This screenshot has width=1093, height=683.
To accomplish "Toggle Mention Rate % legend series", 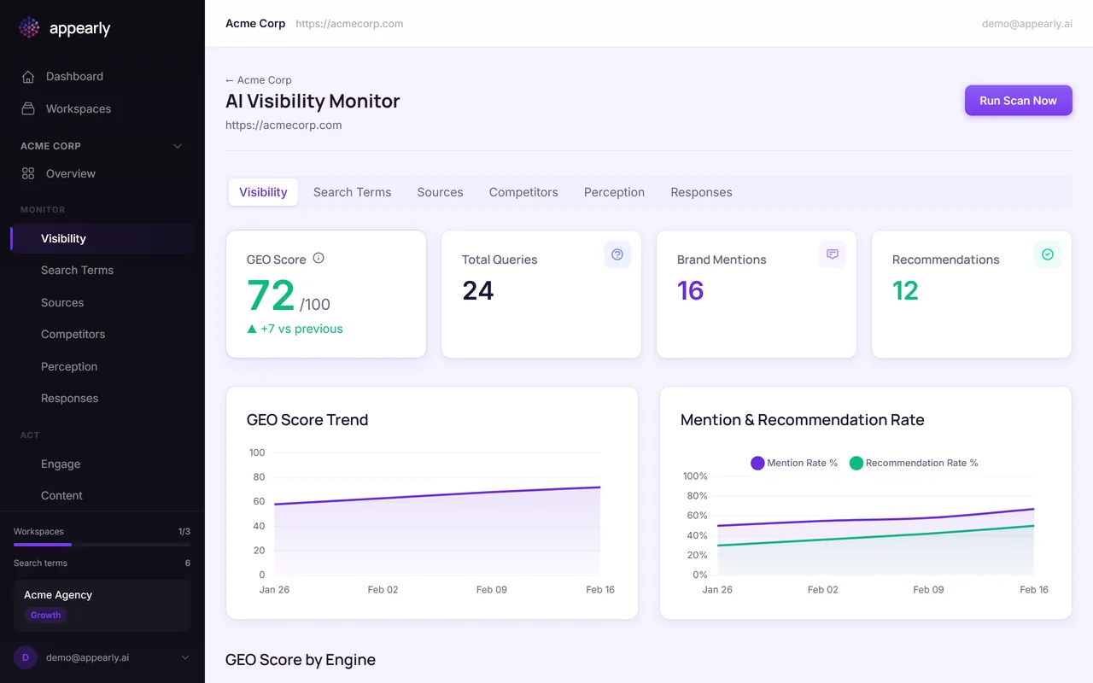I will click(x=793, y=463).
